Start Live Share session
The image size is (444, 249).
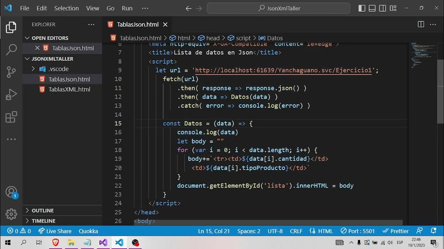pyautogui.click(x=55, y=231)
